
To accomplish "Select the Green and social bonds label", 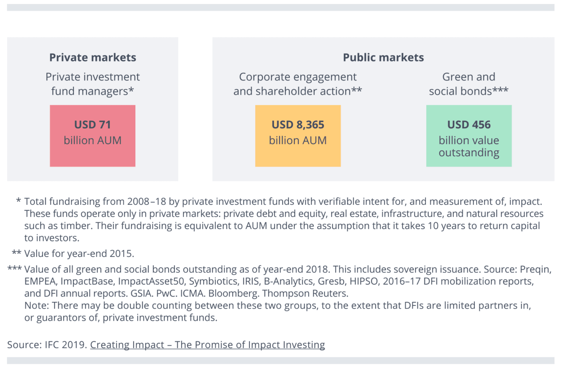I will coord(469,84).
